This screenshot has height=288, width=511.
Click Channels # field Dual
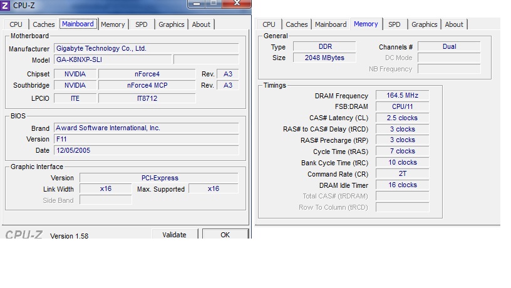pos(449,46)
